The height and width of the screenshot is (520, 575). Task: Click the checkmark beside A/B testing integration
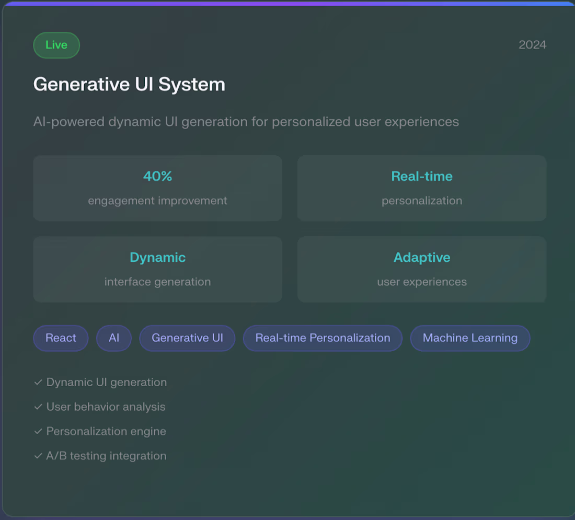(38, 455)
